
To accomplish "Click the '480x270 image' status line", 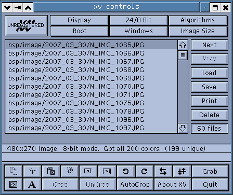I will tap(116, 148).
